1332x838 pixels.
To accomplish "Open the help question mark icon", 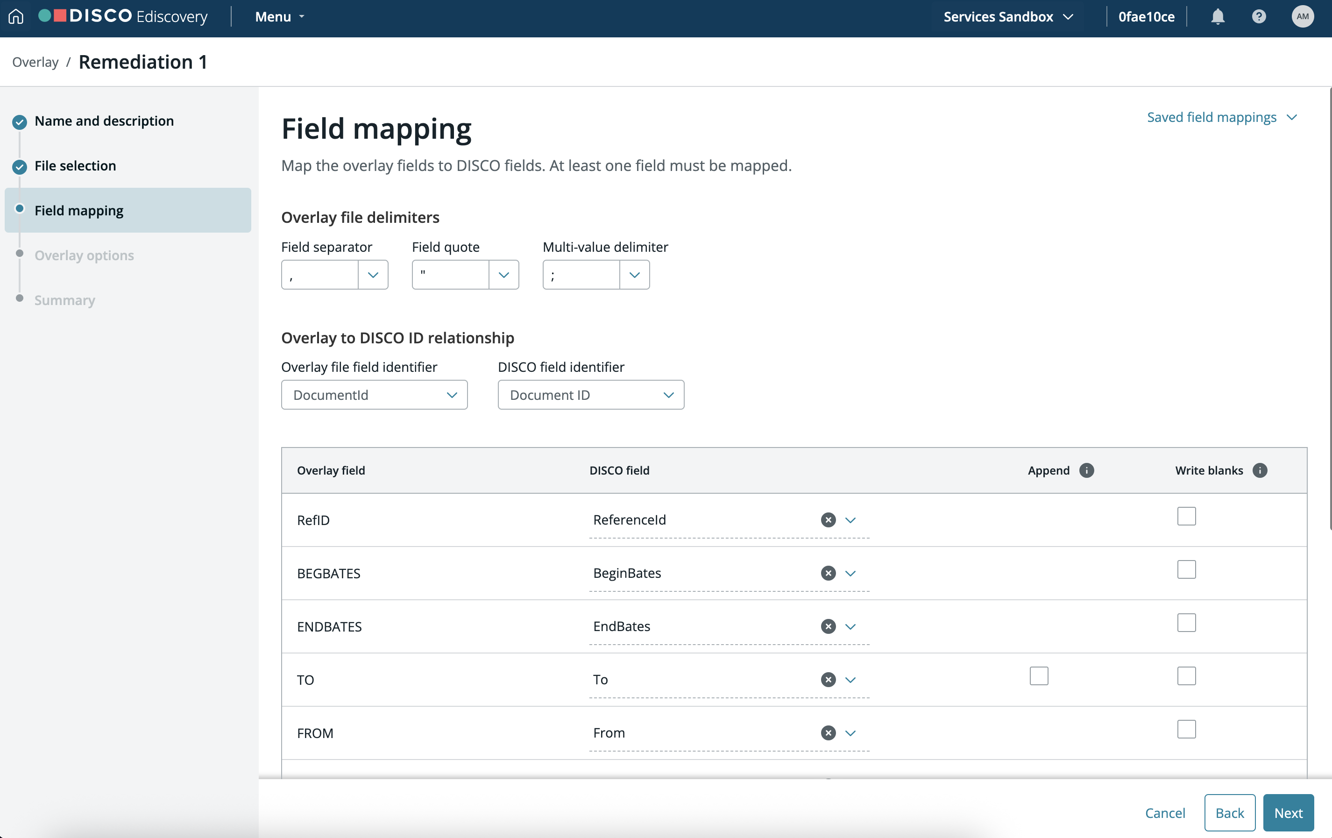I will [x=1258, y=17].
